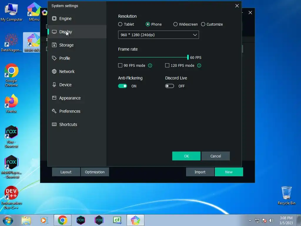Click the Engine chip icon in sidebar
The height and width of the screenshot is (226, 301).
point(54,19)
